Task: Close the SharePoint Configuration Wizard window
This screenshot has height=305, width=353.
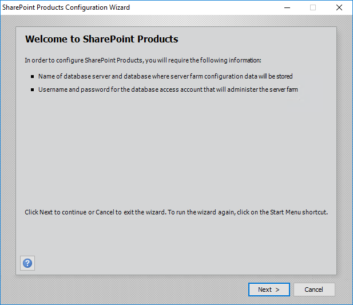Action: 339,8
